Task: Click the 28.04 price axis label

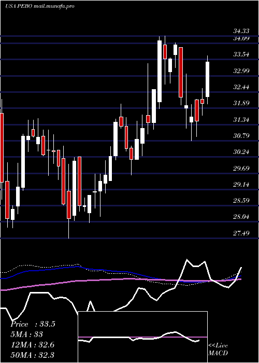Action: coord(241,217)
